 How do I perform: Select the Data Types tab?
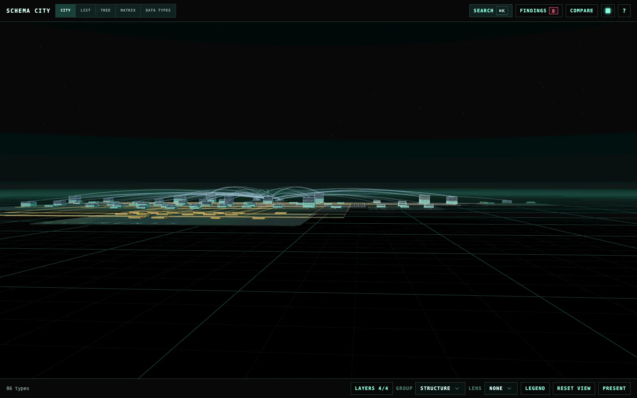(x=158, y=11)
